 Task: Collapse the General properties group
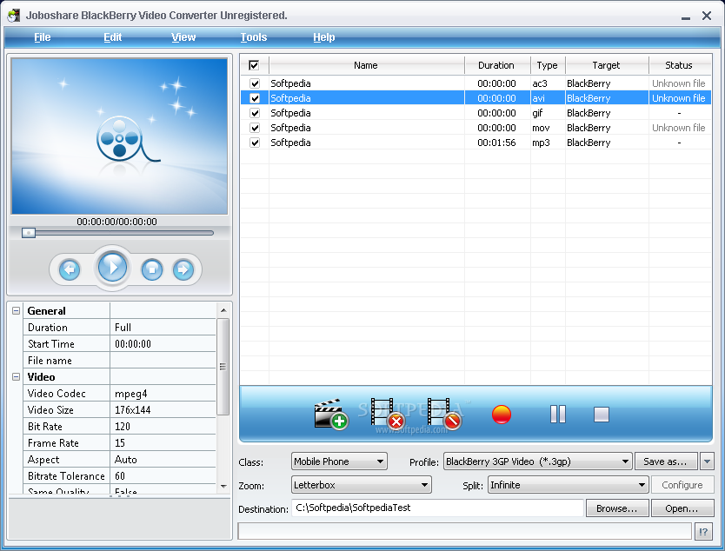(x=17, y=310)
